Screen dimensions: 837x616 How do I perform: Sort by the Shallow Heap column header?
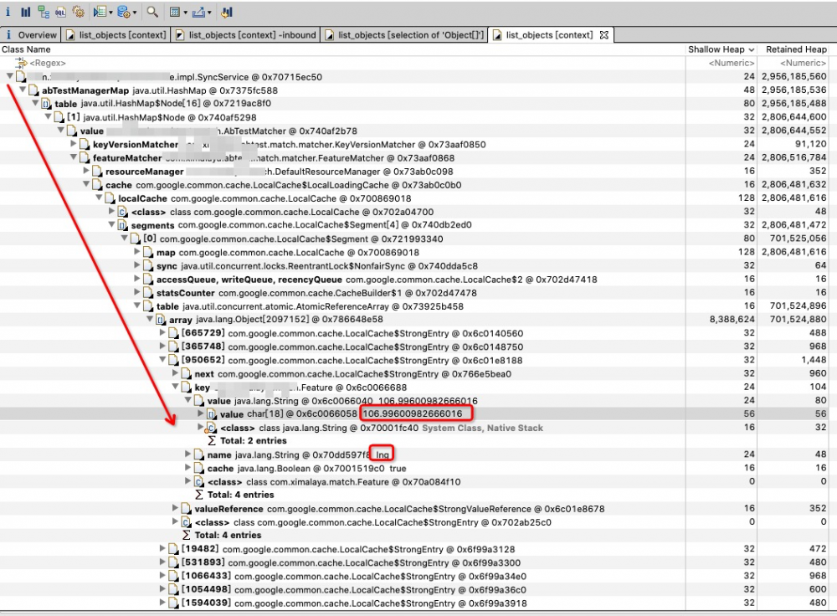point(721,49)
